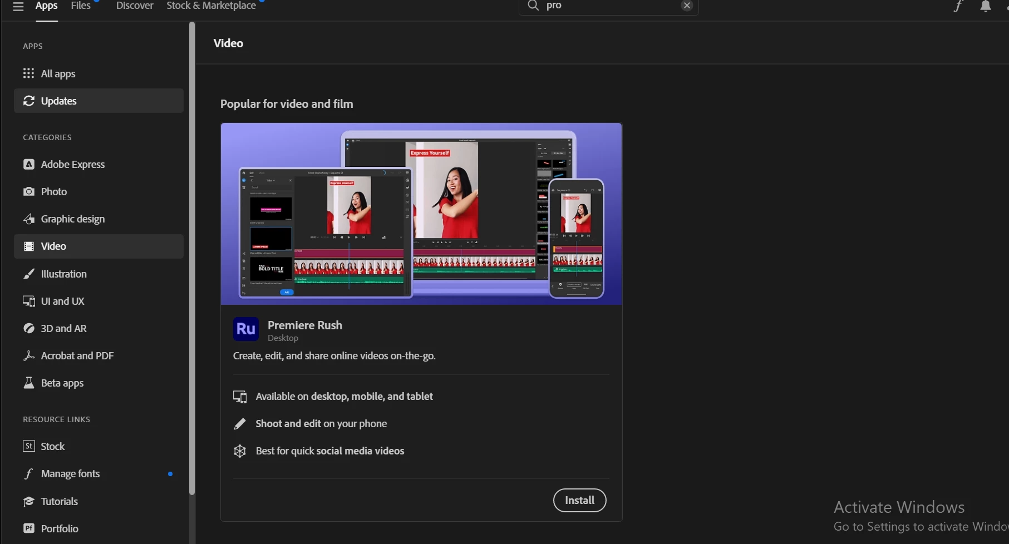Click the Video film icon
Viewport: 1009px width, 544px height.
(x=29, y=246)
